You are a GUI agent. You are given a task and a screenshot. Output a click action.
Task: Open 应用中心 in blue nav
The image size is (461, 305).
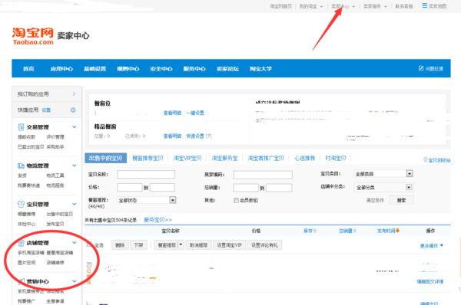click(61, 69)
